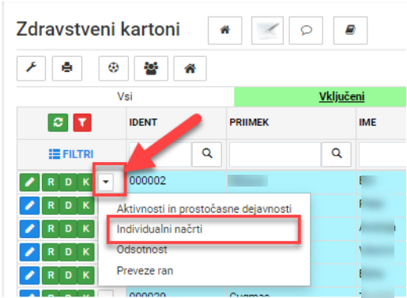Click the IME search input field

(383, 154)
